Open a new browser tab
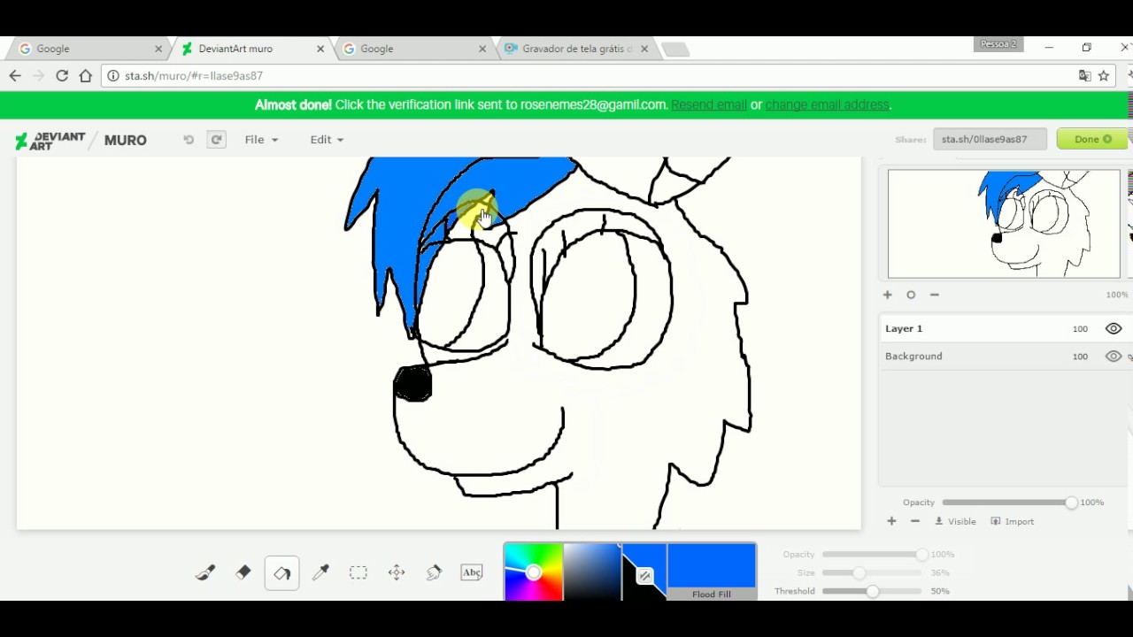 [x=675, y=50]
